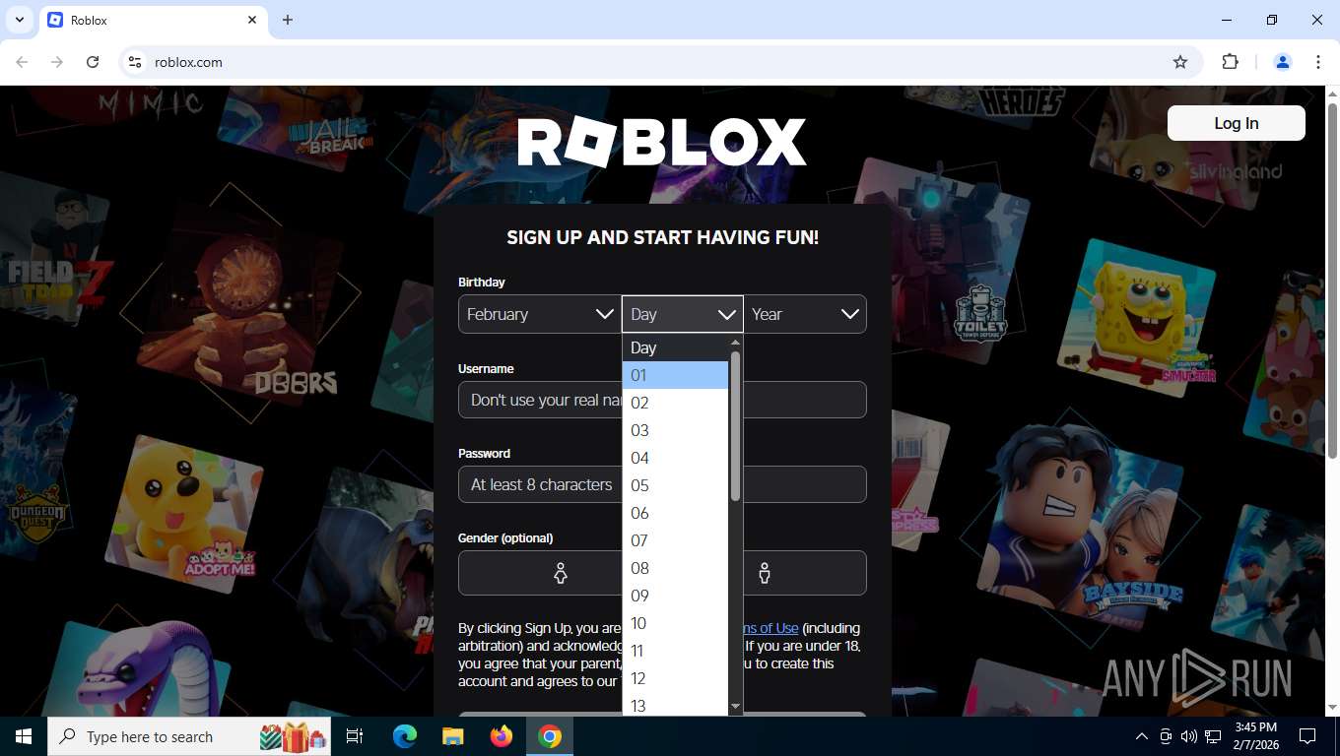Show hidden system tray icons

(x=1142, y=736)
